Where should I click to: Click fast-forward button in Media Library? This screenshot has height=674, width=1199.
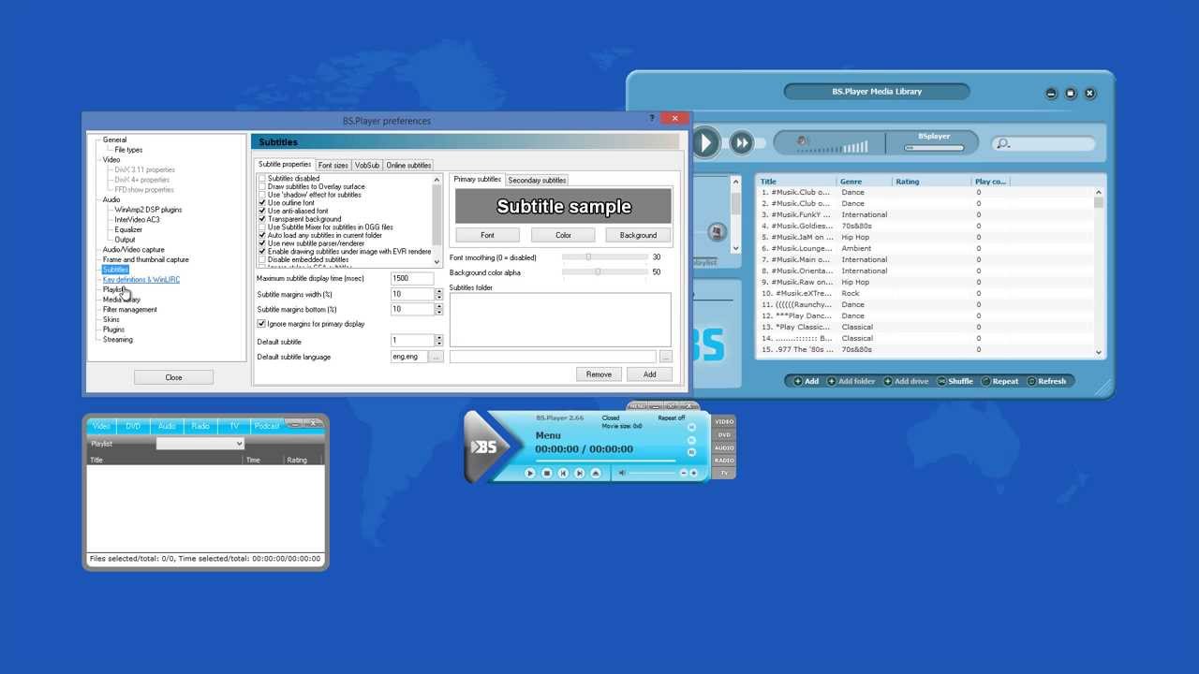click(x=741, y=143)
